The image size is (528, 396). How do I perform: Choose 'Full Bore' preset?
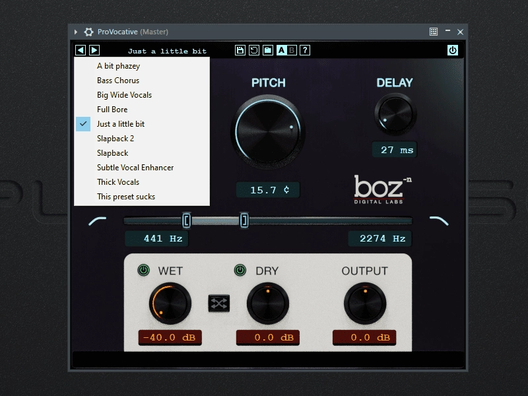click(142, 110)
